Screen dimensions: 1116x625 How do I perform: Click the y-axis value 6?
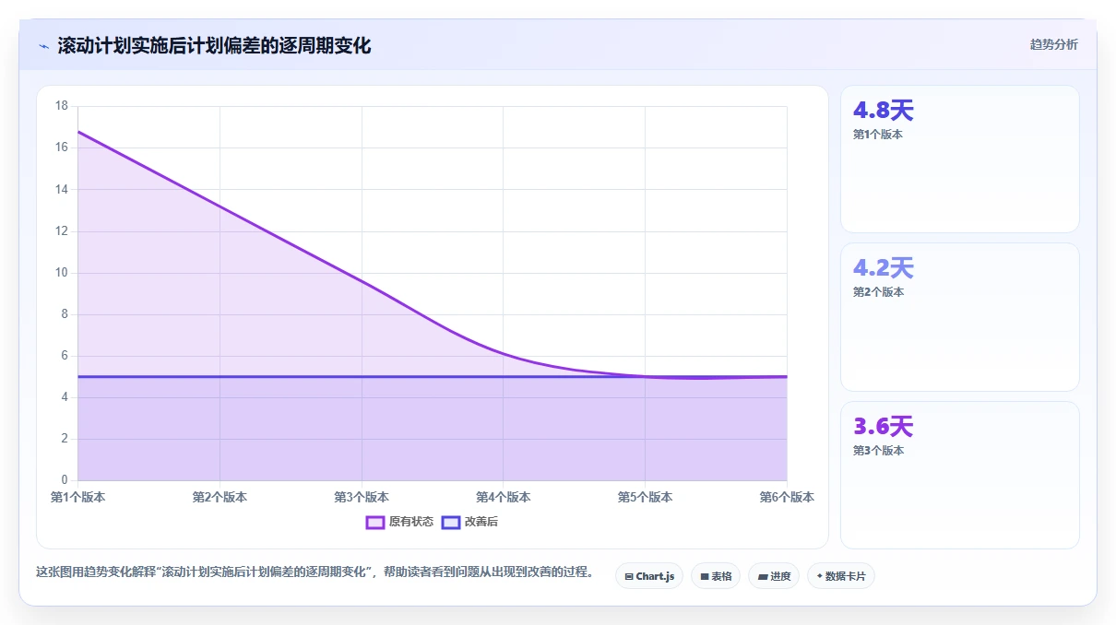point(65,356)
